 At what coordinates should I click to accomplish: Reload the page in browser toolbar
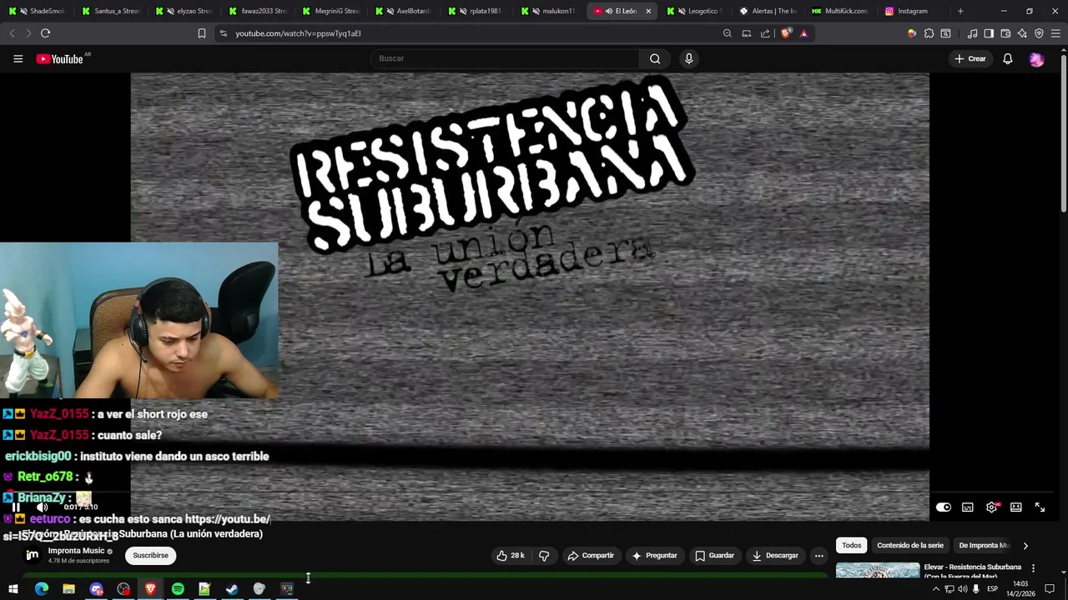(x=45, y=33)
